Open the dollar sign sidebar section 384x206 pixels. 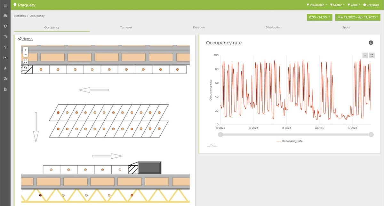tap(5, 47)
